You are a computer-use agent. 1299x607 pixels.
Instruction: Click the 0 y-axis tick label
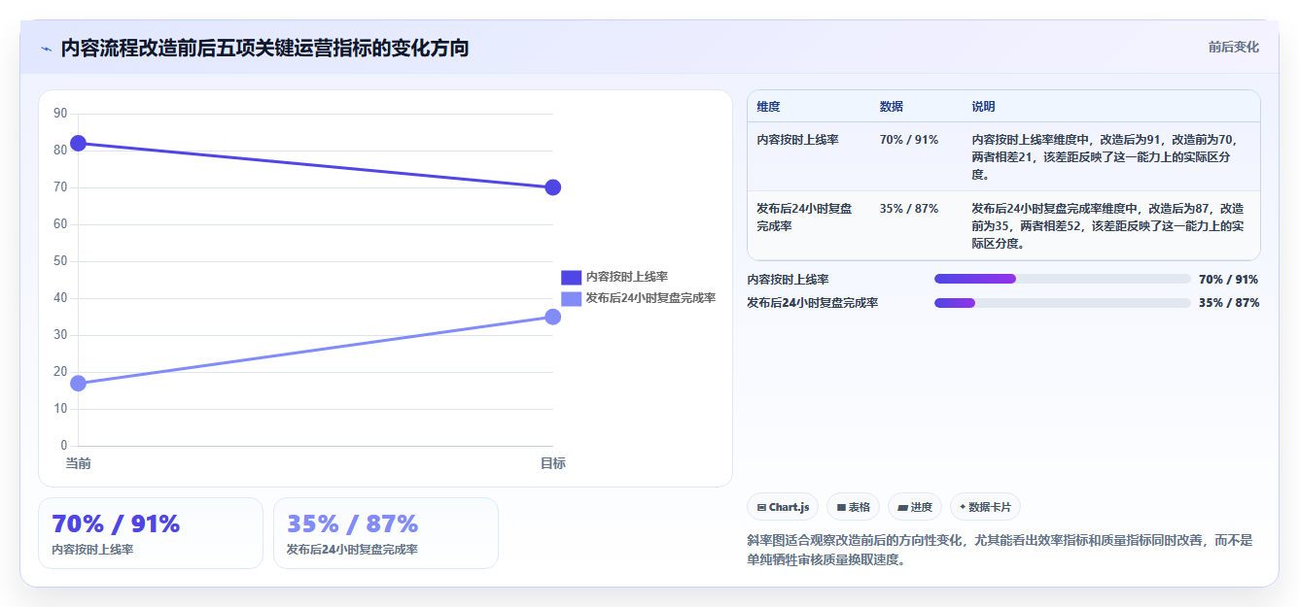(64, 446)
